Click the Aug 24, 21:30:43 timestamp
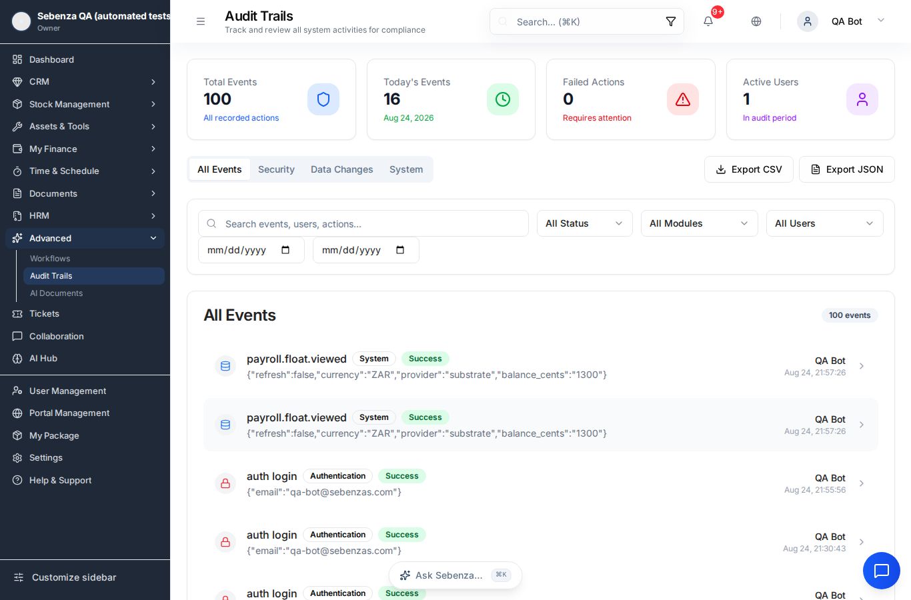911x600 pixels. pyautogui.click(x=814, y=549)
